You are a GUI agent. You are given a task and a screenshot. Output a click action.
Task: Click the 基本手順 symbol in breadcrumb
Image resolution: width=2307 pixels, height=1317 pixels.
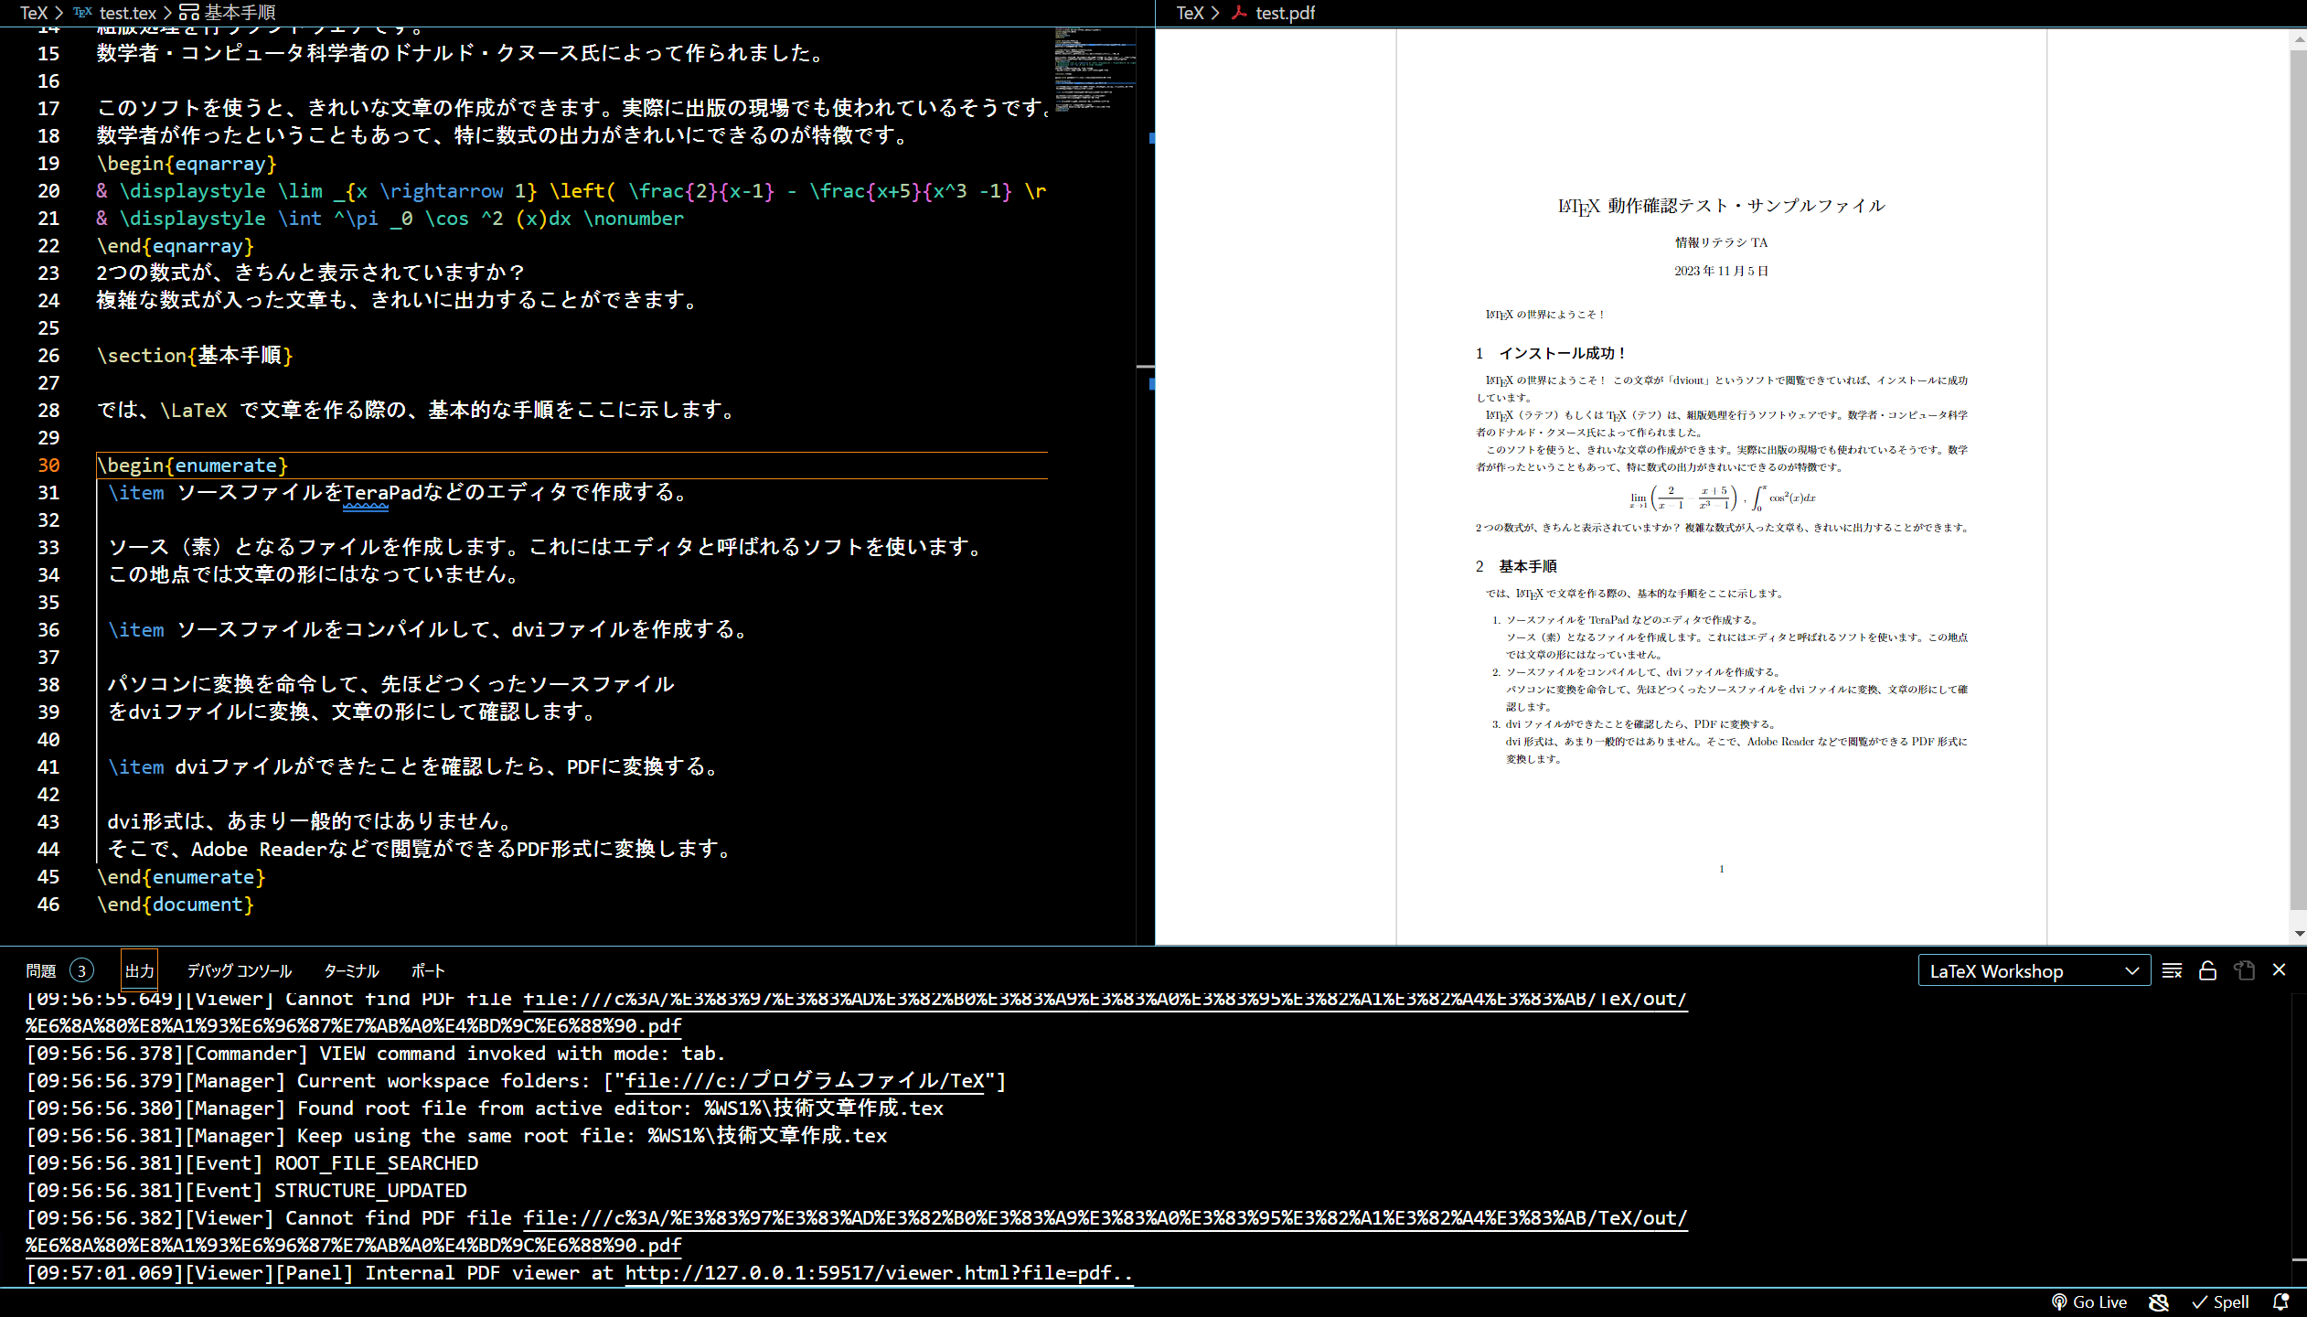pyautogui.click(x=240, y=13)
